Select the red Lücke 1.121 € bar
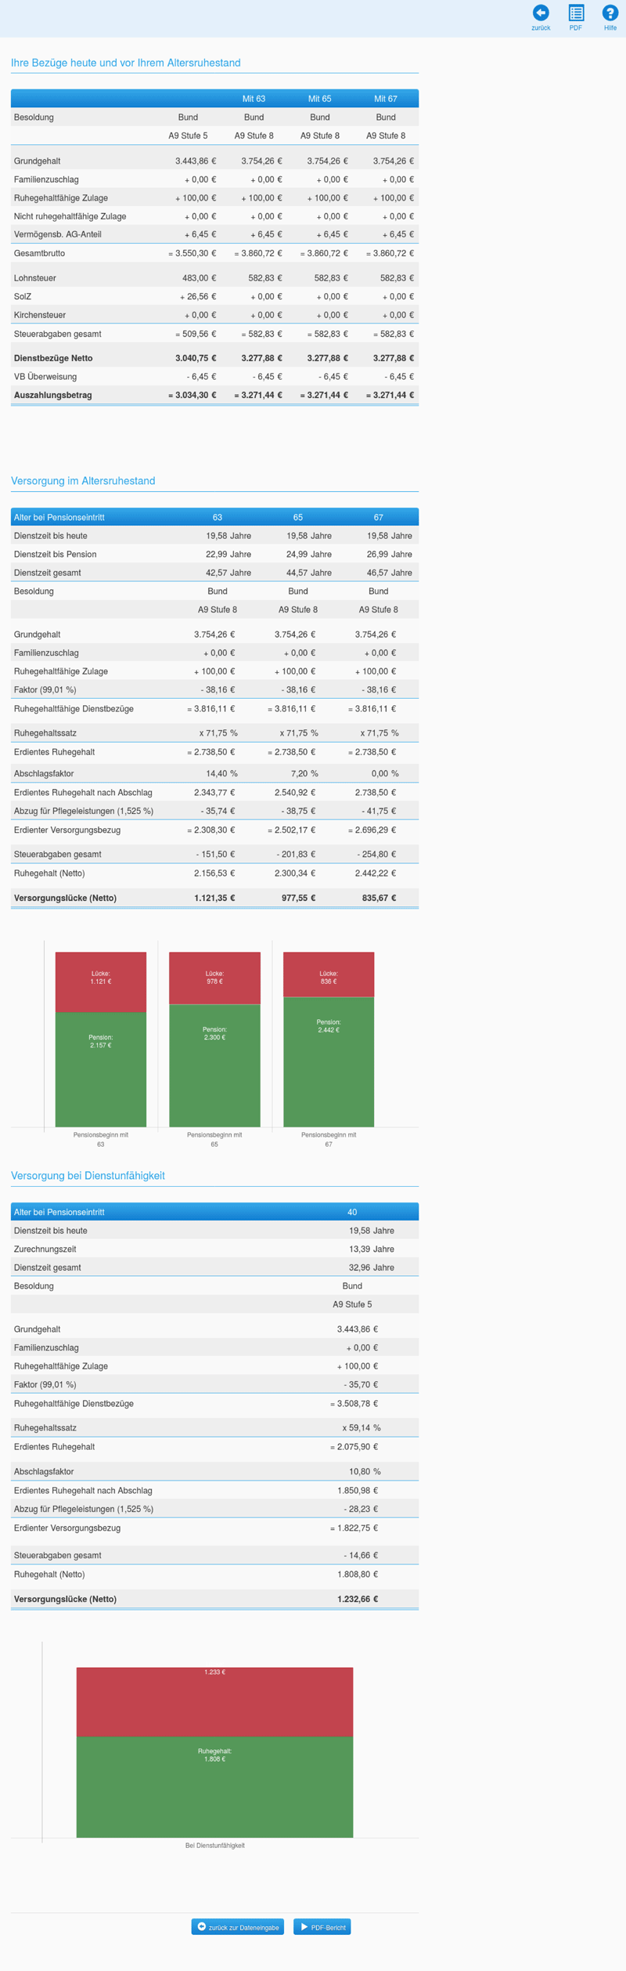The image size is (626, 1971). pyautogui.click(x=101, y=982)
